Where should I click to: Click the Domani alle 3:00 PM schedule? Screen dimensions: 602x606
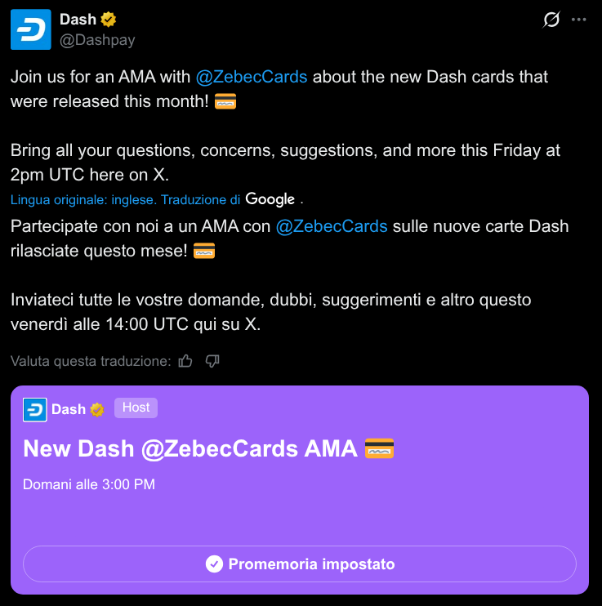click(x=89, y=484)
